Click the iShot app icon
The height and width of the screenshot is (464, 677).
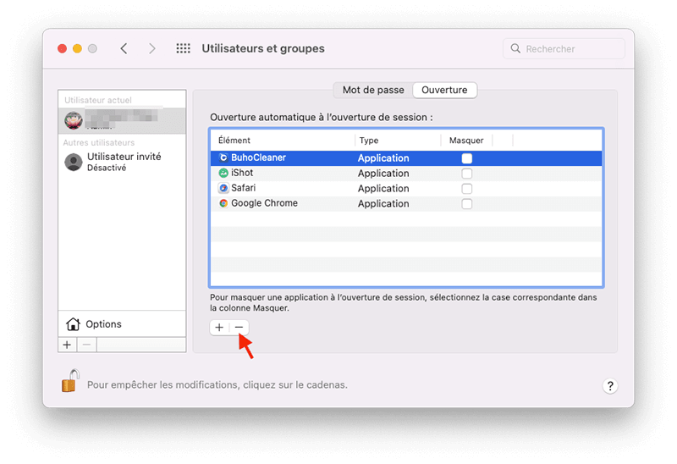coord(223,173)
